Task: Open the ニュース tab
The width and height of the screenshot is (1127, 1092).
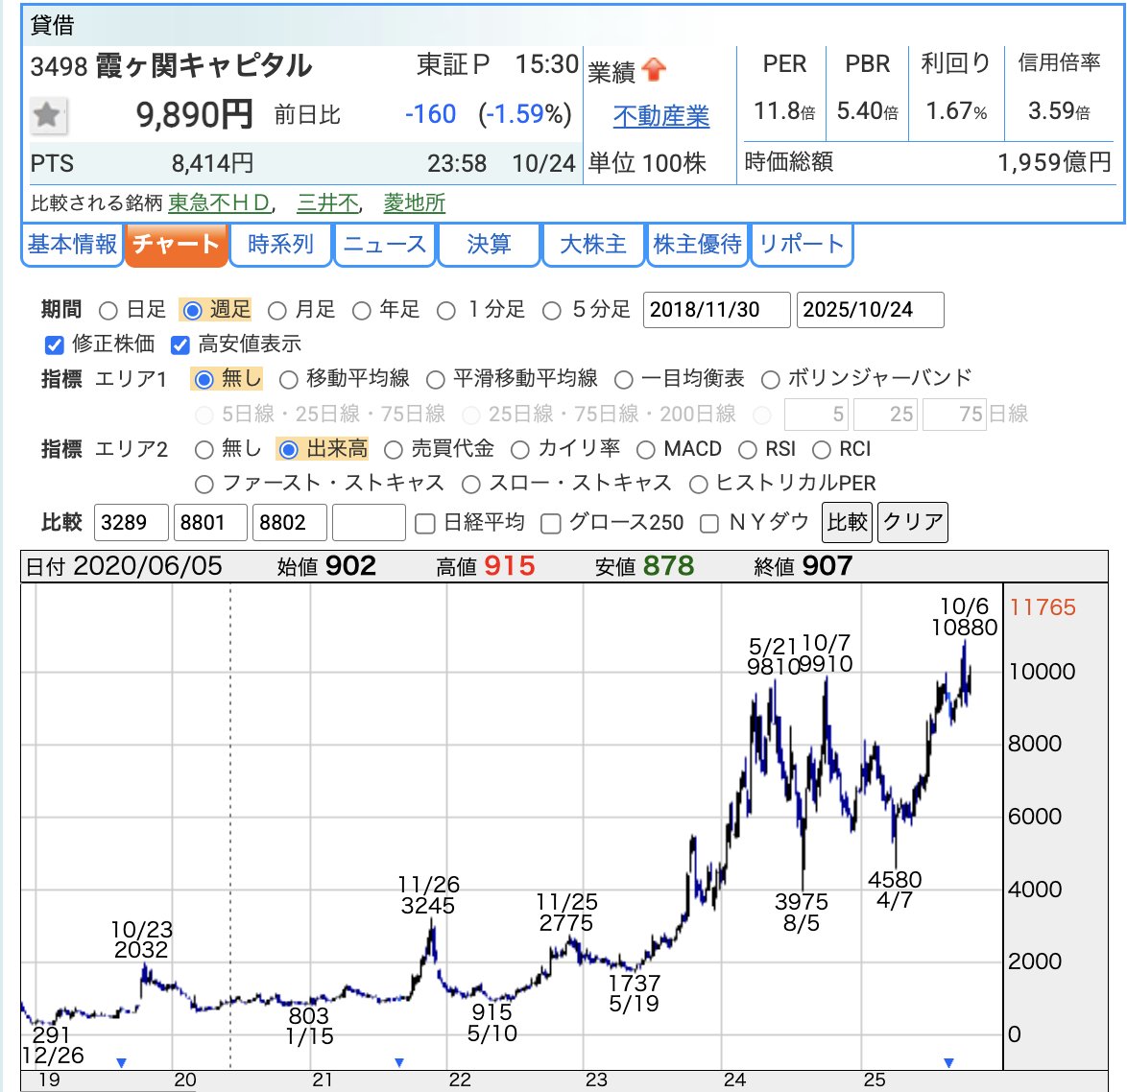Action: (x=384, y=245)
